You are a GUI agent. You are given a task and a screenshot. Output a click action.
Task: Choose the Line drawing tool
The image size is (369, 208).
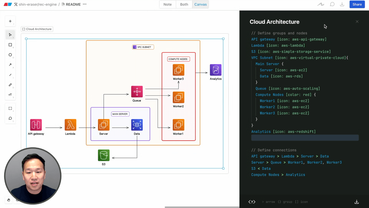click(10, 75)
